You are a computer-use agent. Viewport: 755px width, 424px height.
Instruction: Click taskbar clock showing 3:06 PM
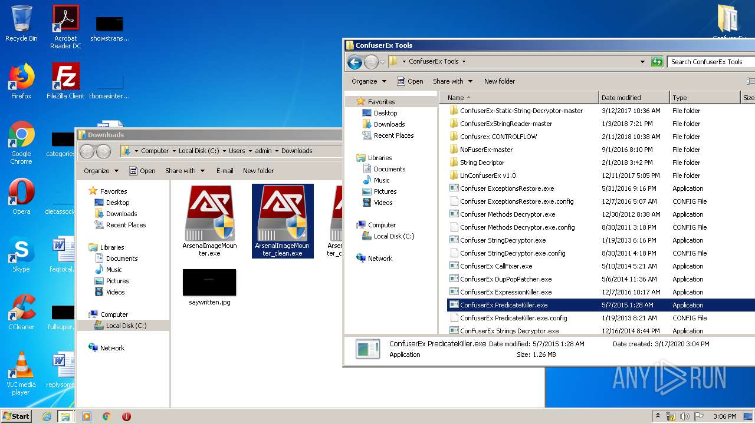click(725, 416)
